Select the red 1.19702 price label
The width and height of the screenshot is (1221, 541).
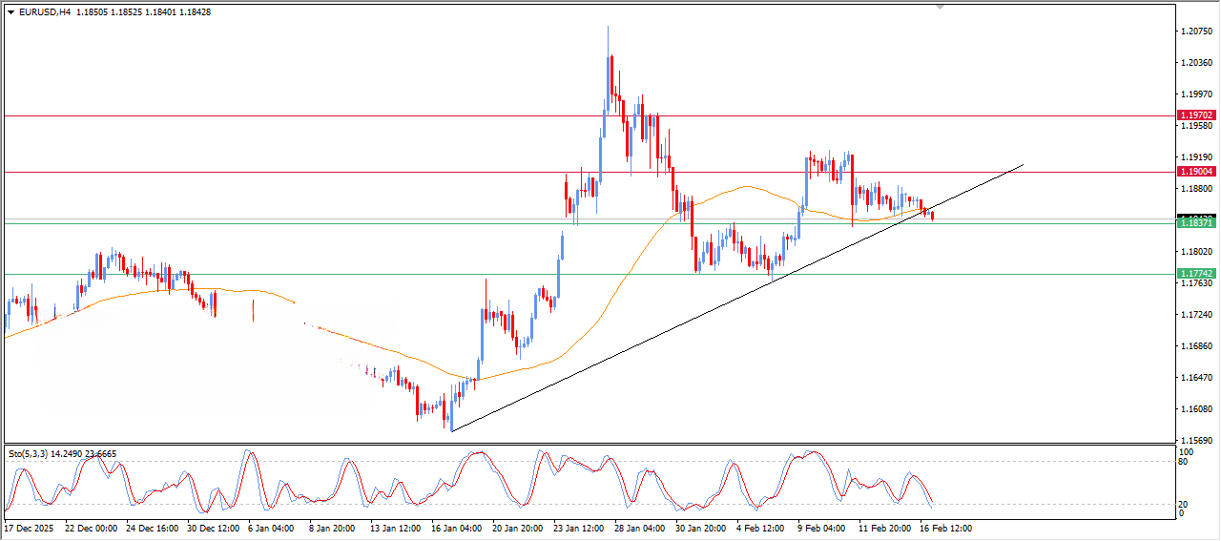pyautogui.click(x=1196, y=115)
